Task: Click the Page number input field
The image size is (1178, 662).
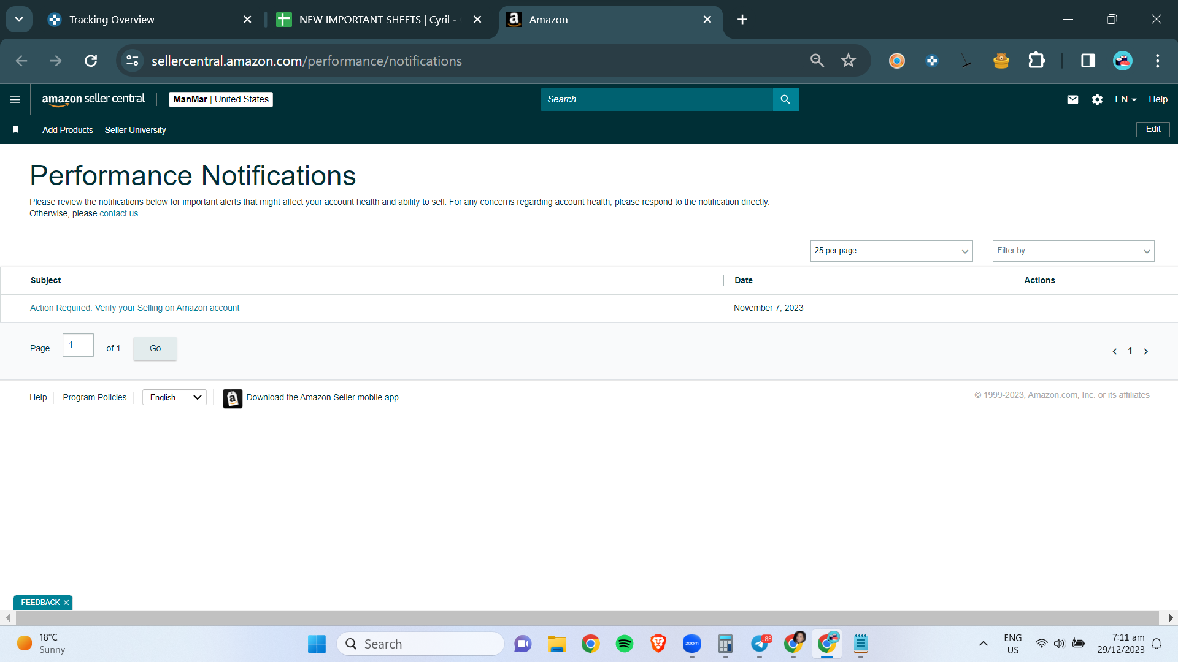Action: 78,345
